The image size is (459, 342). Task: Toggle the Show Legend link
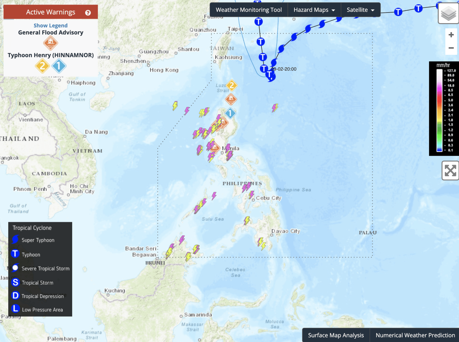click(50, 25)
